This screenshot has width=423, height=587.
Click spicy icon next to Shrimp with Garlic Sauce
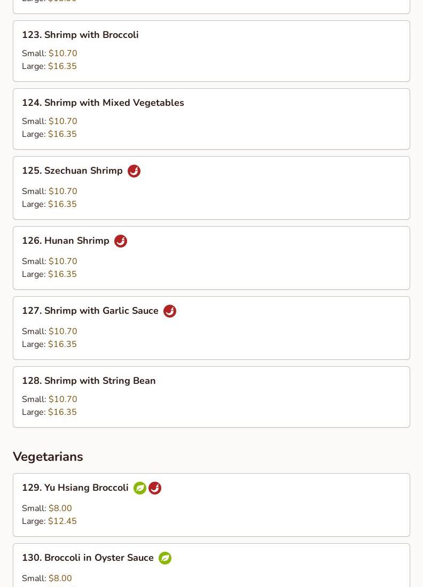170,311
